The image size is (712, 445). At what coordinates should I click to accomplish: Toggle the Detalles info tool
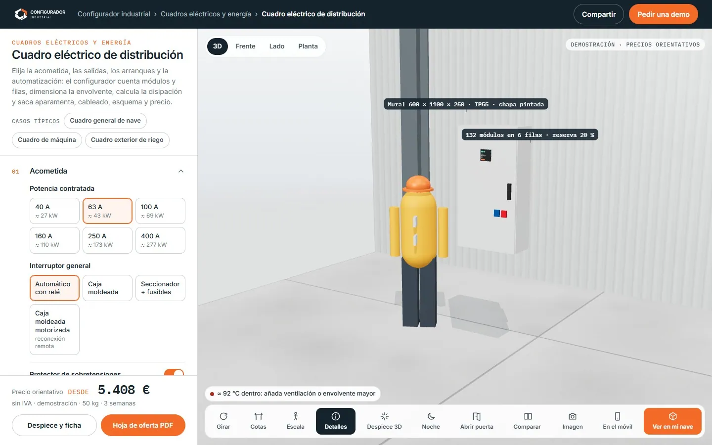coord(336,421)
